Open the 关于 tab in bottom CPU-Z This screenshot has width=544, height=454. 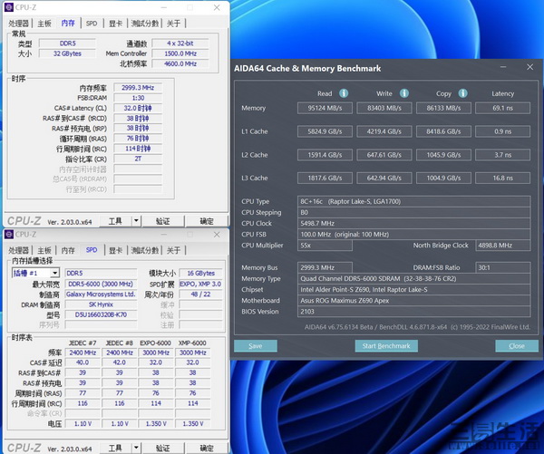[x=173, y=250]
